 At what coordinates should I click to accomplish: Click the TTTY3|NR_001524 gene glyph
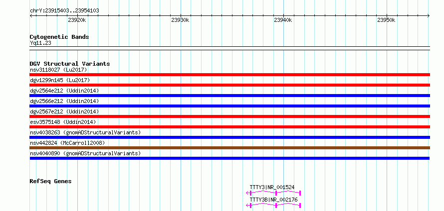273,193
